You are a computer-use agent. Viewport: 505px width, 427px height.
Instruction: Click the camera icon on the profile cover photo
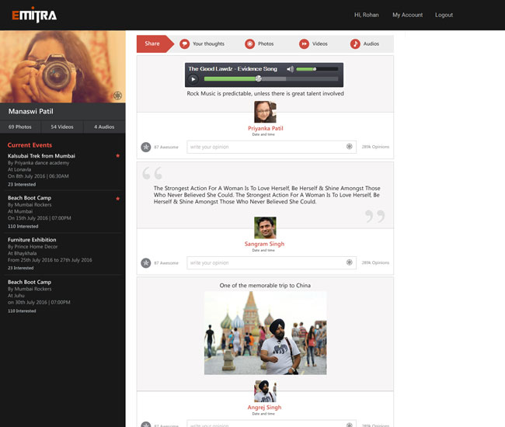117,95
